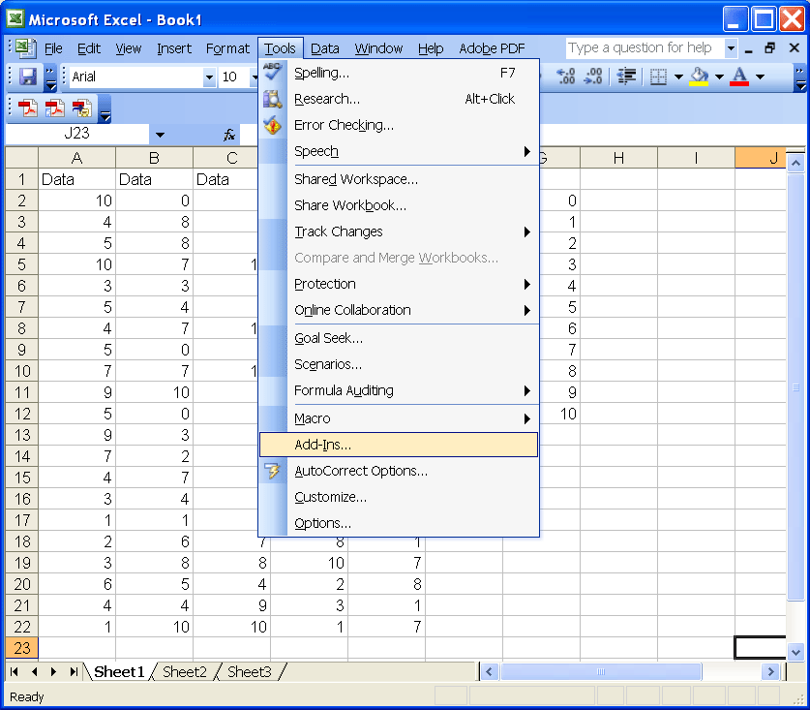Click the Excel workbook icon in menu bar
This screenshot has height=710, width=810.
25,48
